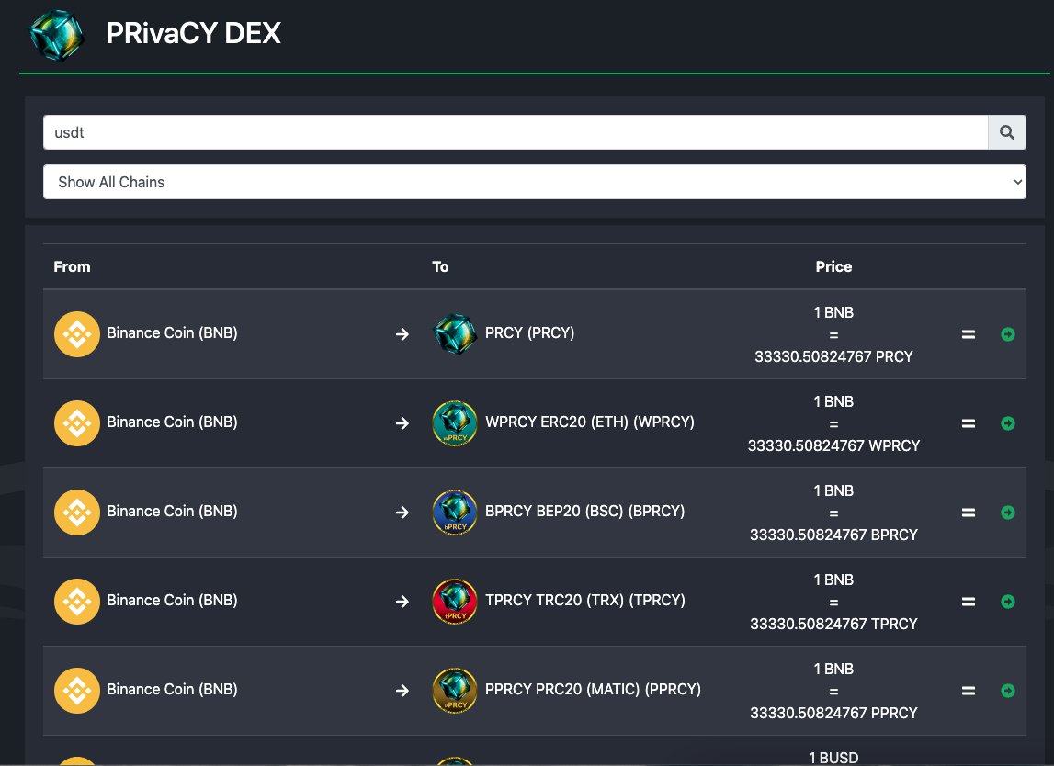The height and width of the screenshot is (766, 1054).
Task: Click the PRivaCY DEX logo icon
Action: coord(57,35)
